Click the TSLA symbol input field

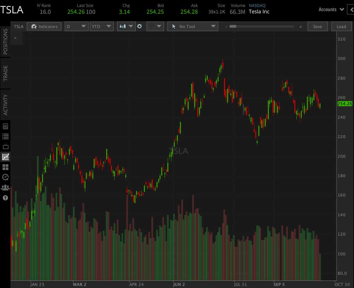pos(18,26)
